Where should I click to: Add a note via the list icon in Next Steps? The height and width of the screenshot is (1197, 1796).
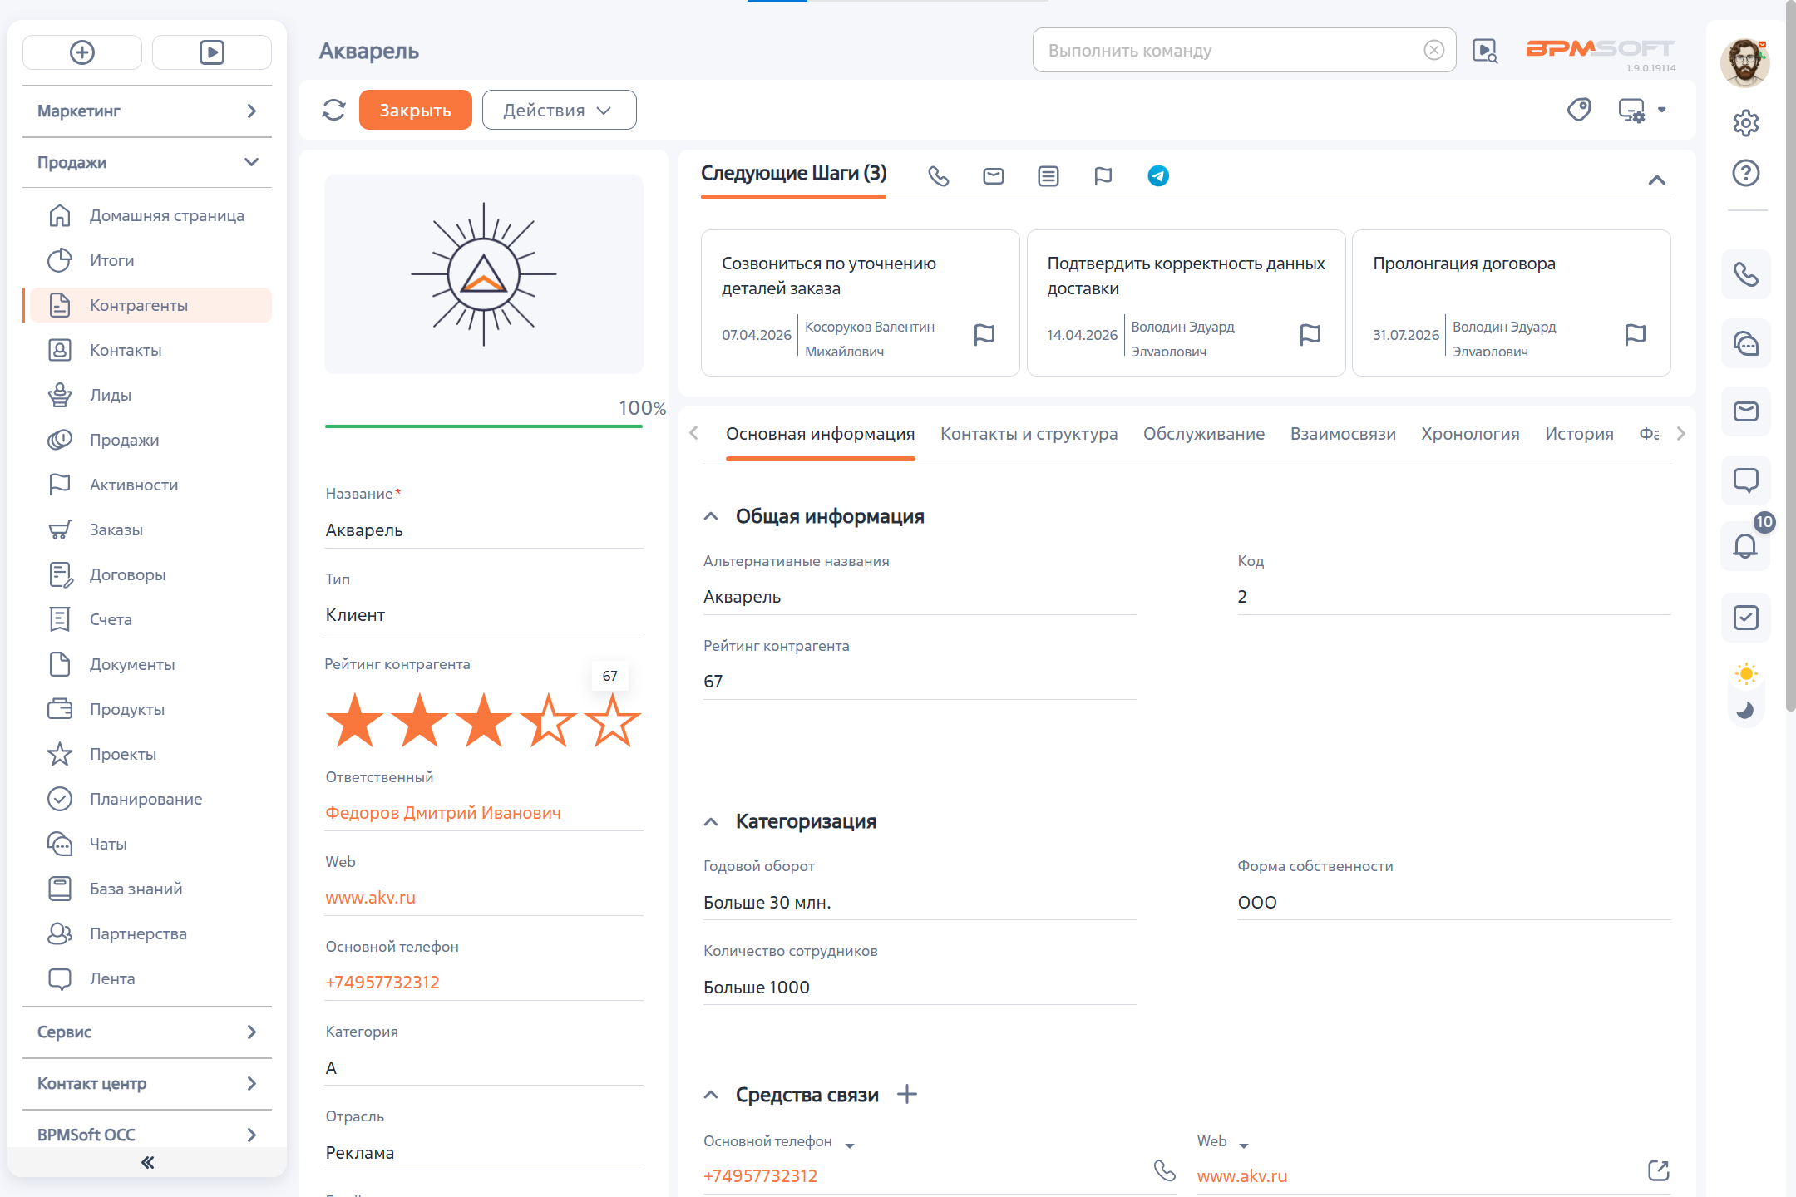1048,176
